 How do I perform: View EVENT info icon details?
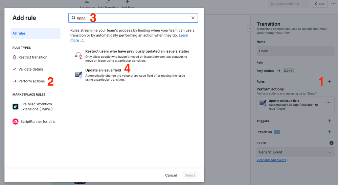click(x=331, y=143)
